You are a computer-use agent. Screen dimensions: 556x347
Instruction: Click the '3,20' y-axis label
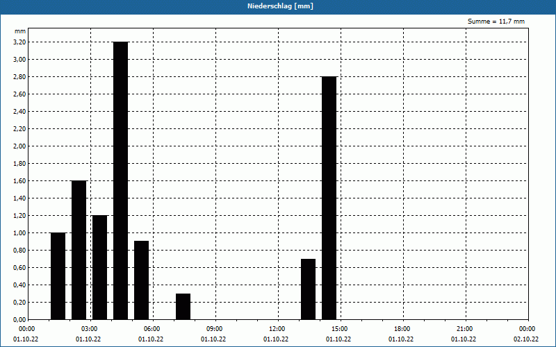click(x=20, y=42)
